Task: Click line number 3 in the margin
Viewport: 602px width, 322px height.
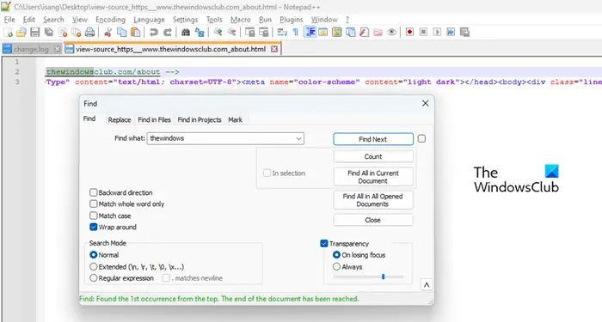Action: [x=17, y=82]
